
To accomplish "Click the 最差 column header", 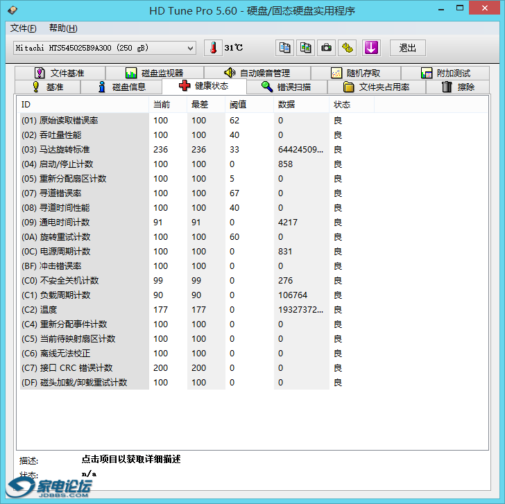I will click(206, 105).
